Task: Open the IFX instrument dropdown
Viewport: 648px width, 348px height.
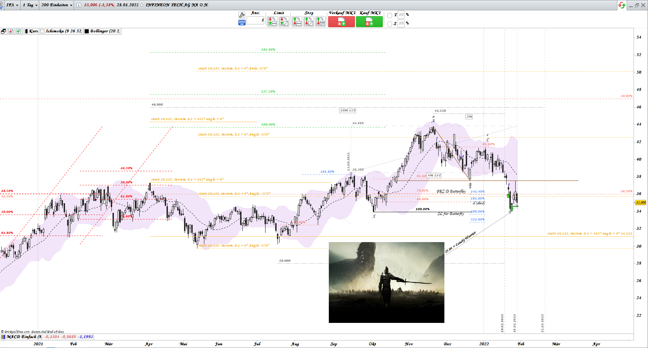Action: point(17,5)
